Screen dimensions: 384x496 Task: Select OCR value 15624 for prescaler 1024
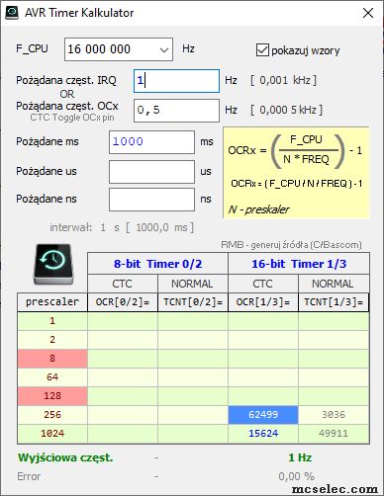point(263,434)
